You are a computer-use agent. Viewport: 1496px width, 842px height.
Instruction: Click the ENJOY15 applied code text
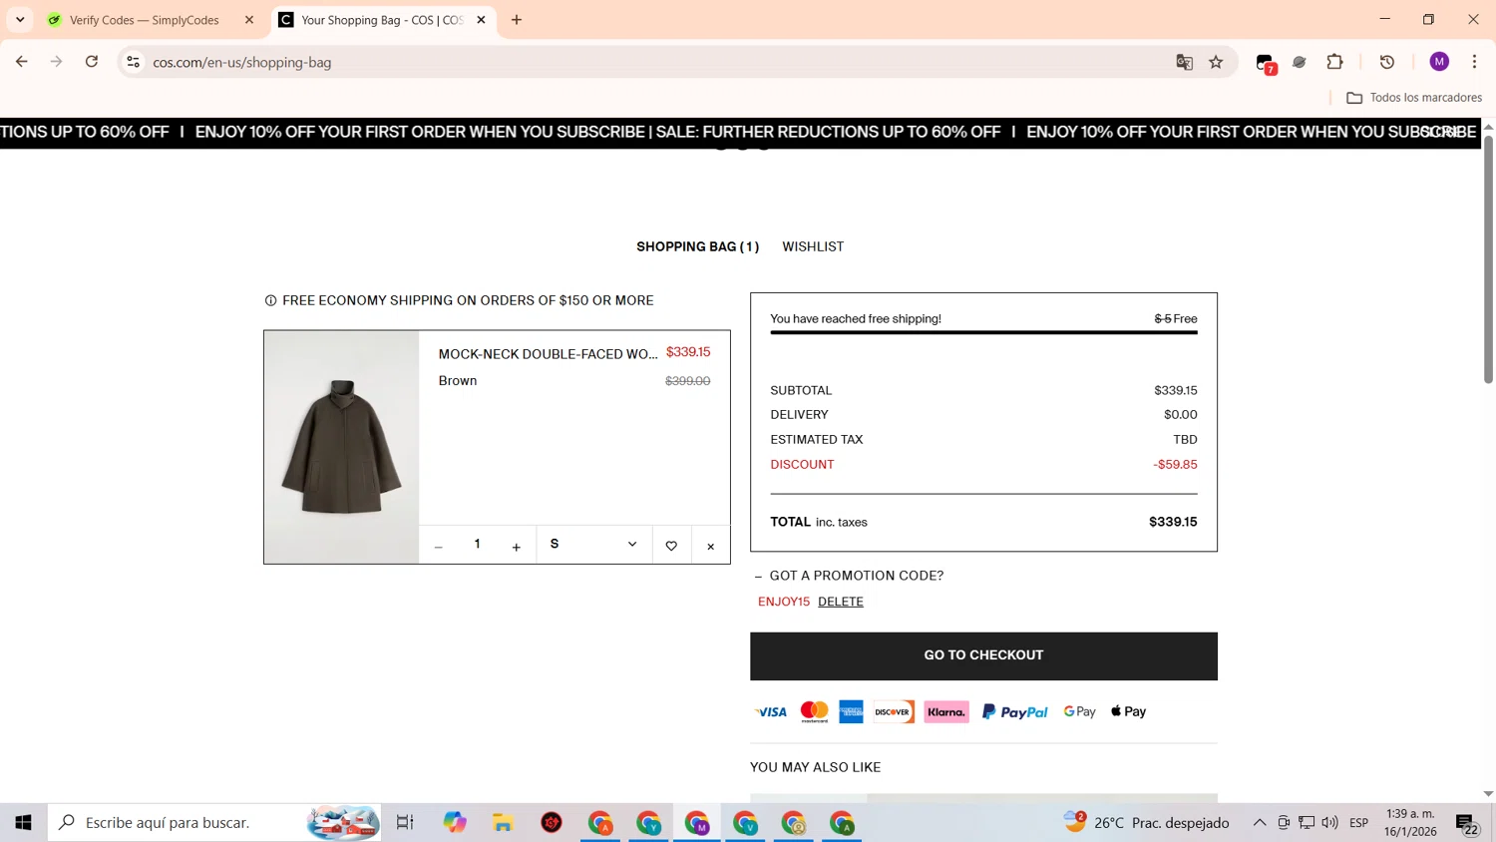click(x=784, y=602)
